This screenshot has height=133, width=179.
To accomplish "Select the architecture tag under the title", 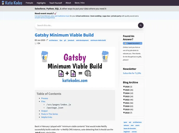I will pyautogui.click(x=53, y=40).
